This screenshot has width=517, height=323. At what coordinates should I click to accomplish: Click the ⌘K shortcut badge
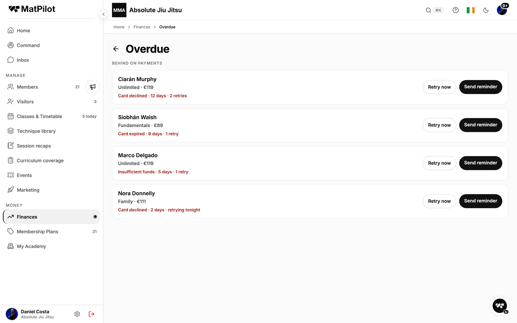point(438,10)
